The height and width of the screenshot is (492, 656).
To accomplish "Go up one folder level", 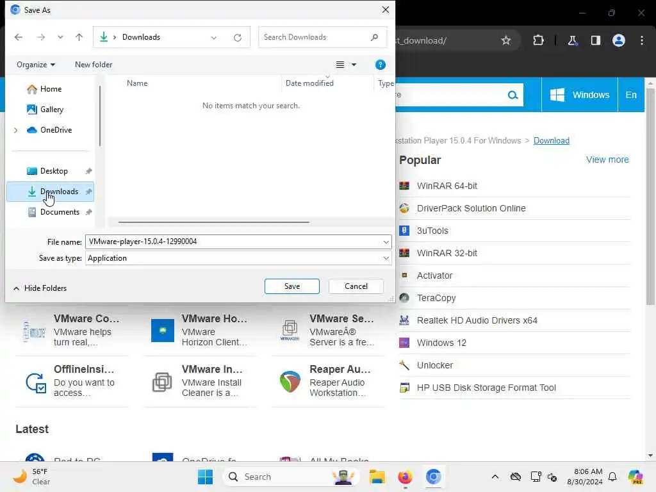I will (79, 37).
